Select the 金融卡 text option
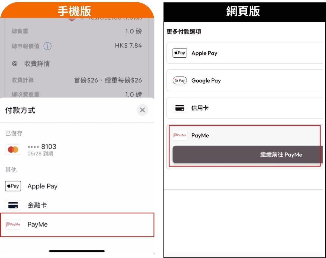 coord(37,205)
